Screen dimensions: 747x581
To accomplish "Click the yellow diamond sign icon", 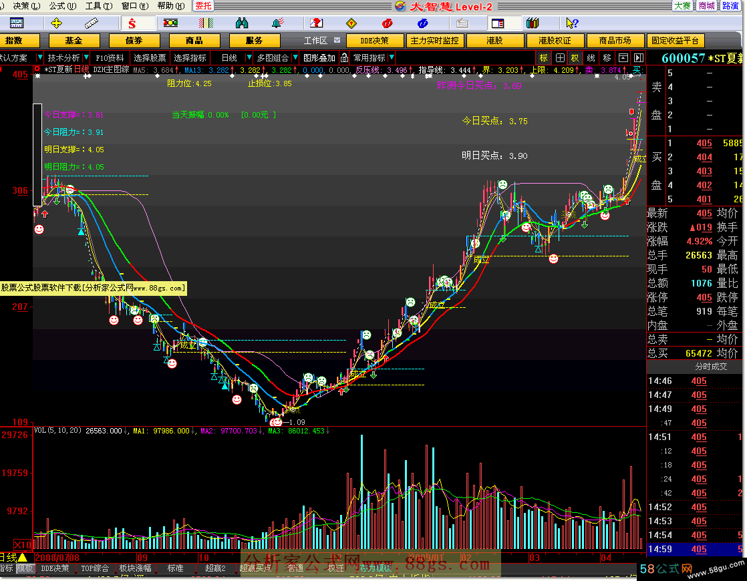I will coord(351,23).
